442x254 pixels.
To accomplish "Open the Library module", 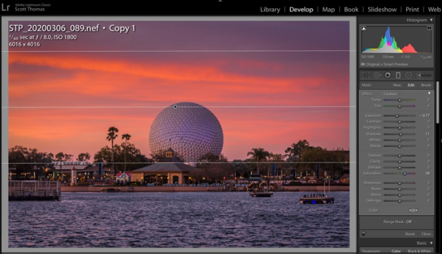I will click(270, 9).
